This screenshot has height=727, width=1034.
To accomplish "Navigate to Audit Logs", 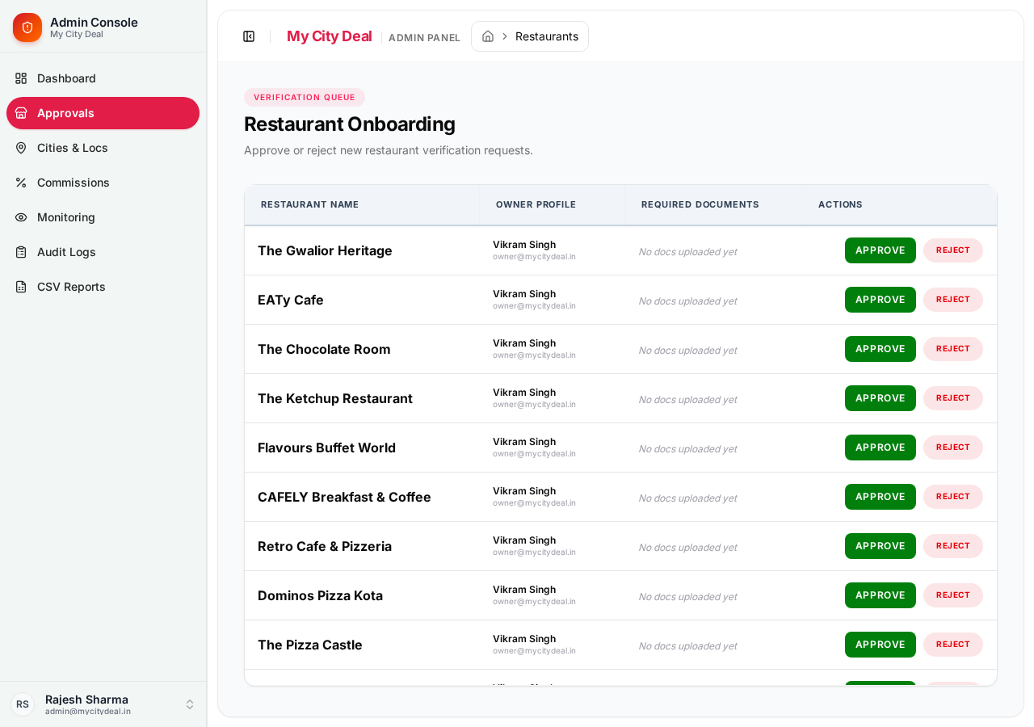I will (103, 252).
